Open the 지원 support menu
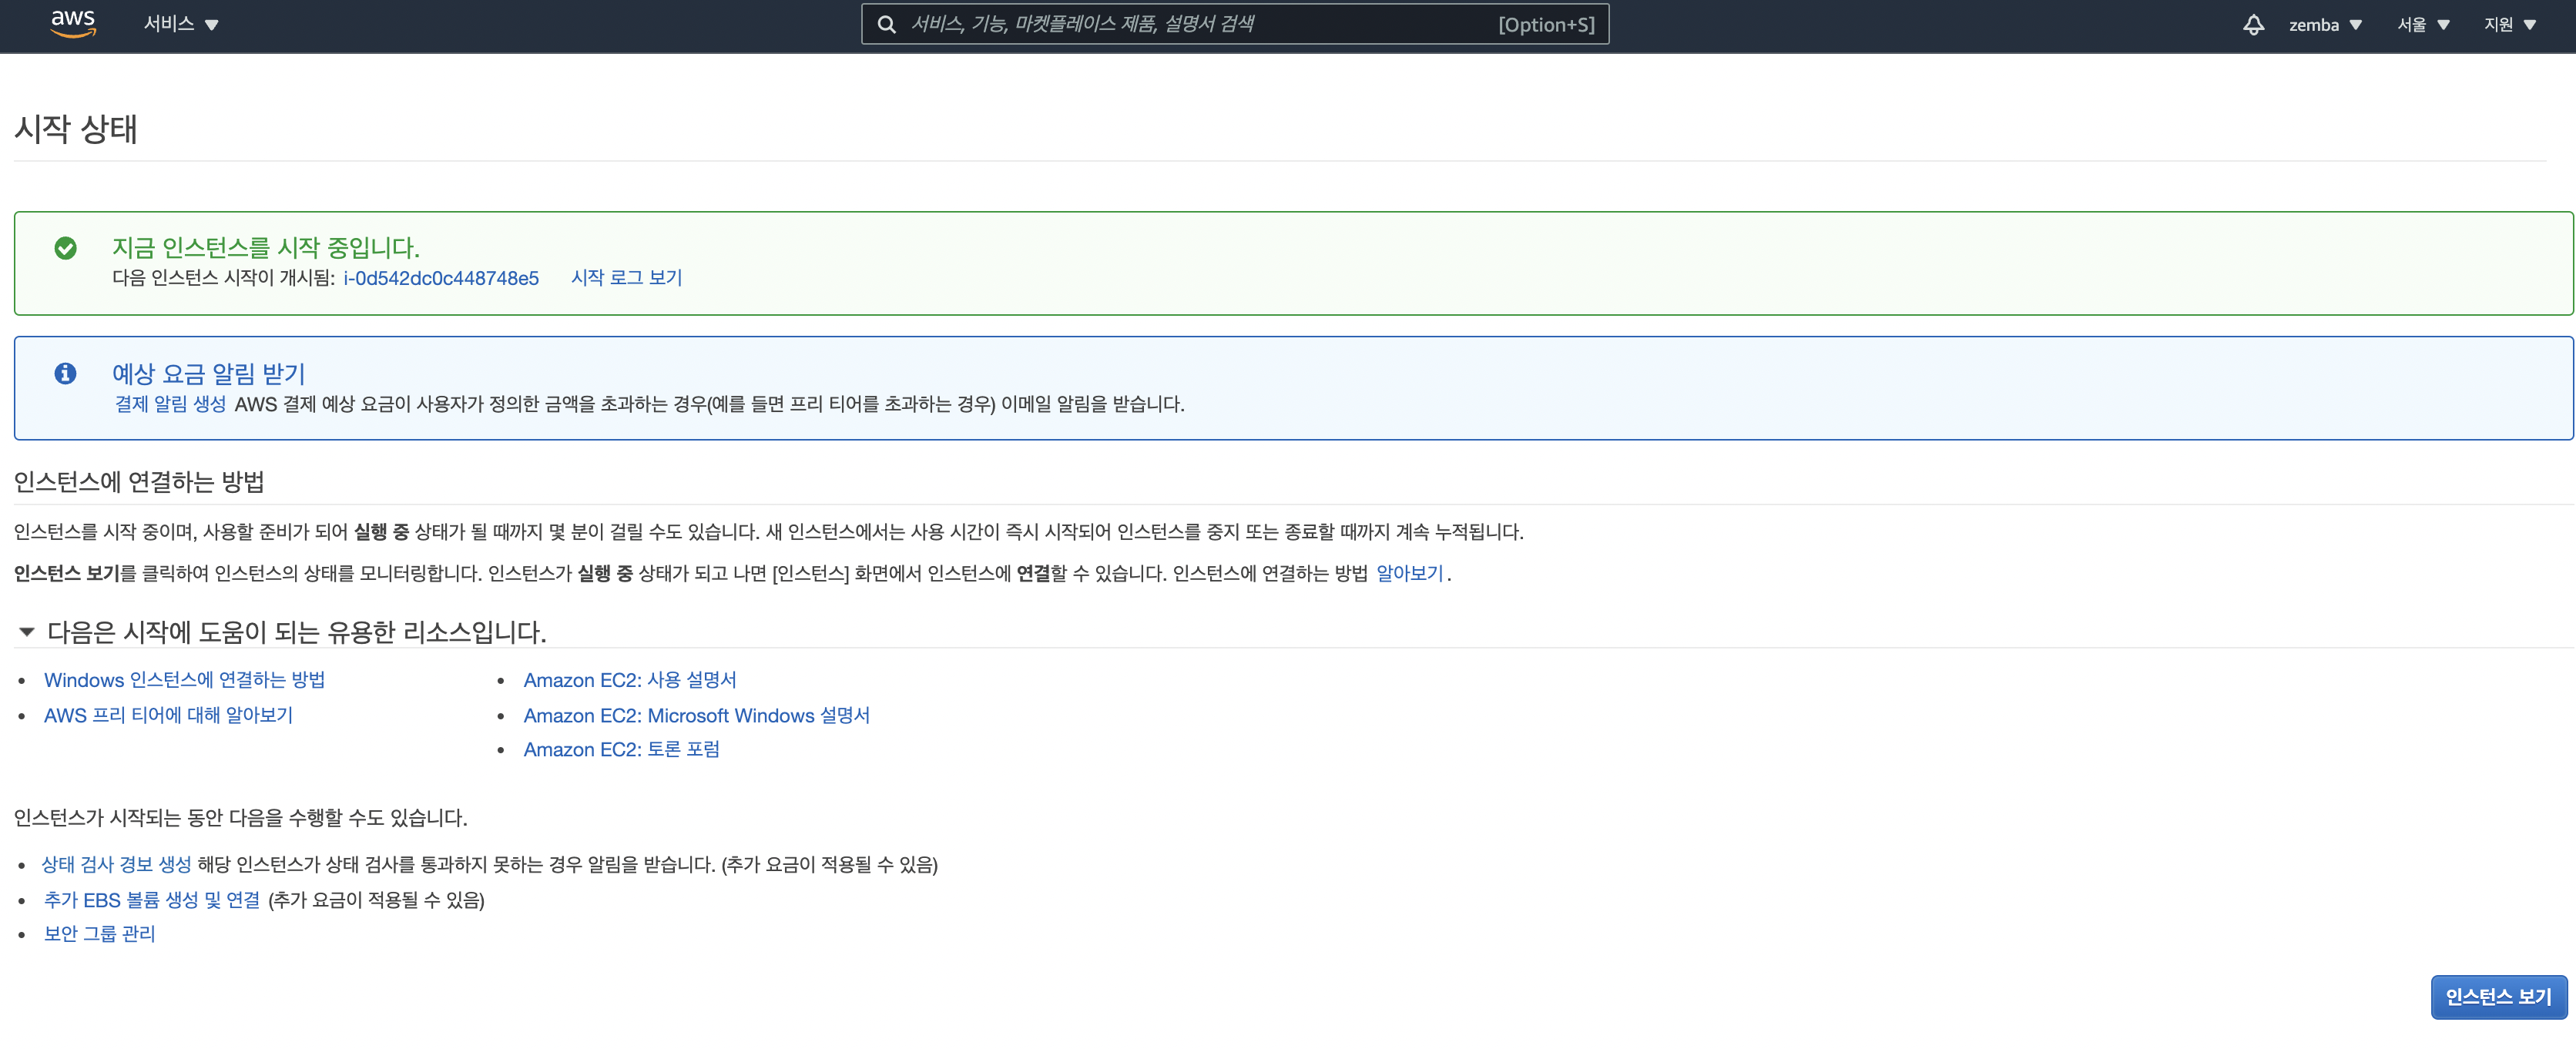The height and width of the screenshot is (1049, 2576). (2509, 25)
